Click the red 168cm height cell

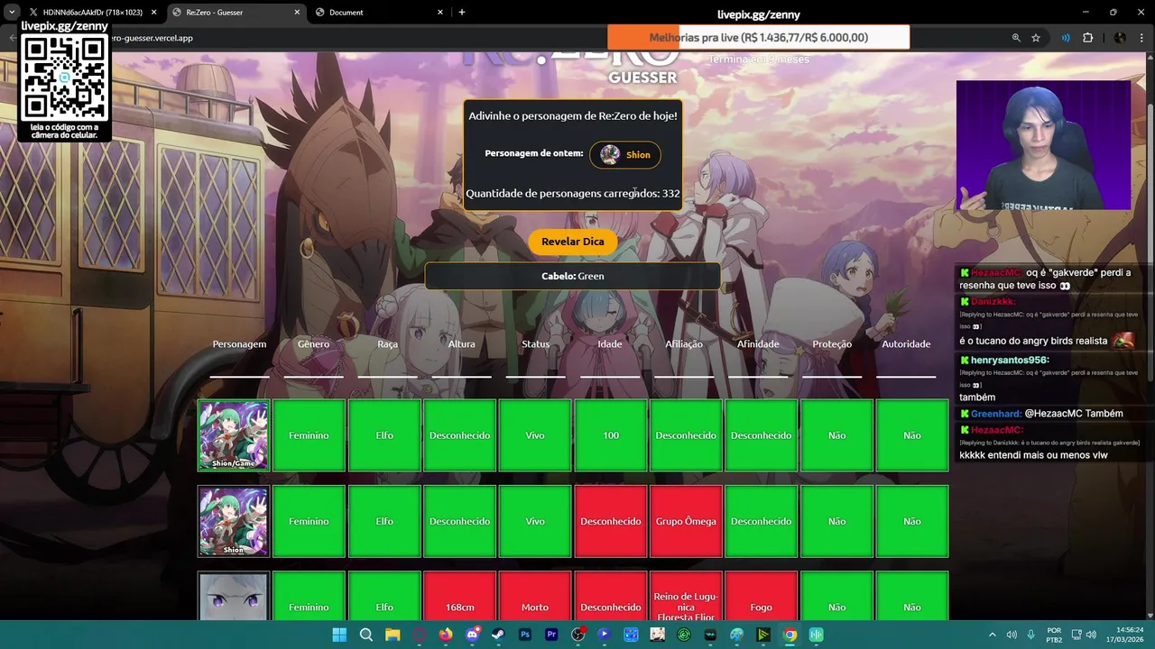tap(460, 596)
